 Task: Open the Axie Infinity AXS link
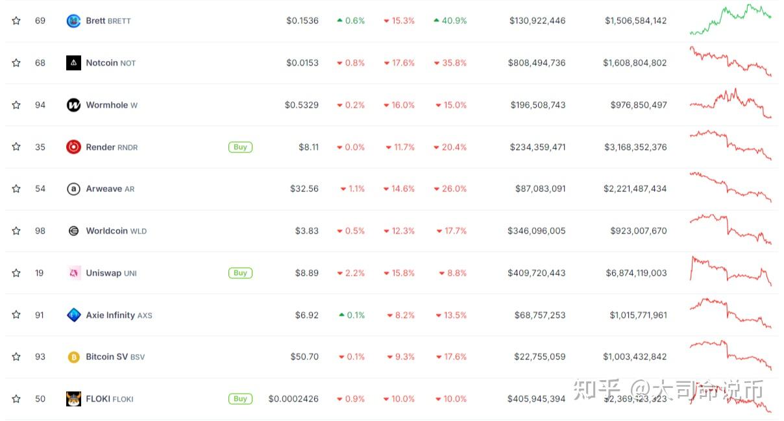119,315
